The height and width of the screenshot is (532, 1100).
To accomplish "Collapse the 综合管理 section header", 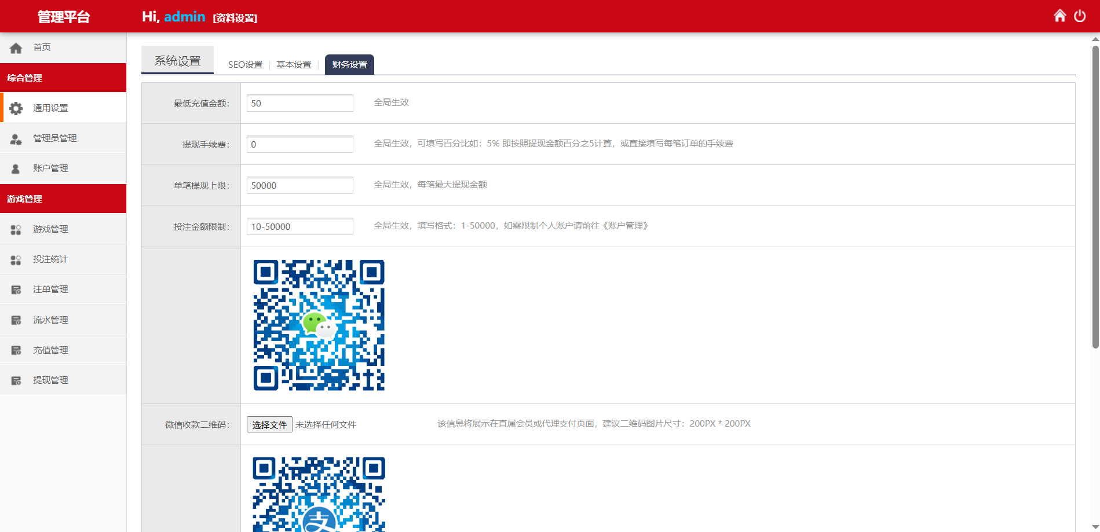I will click(63, 78).
